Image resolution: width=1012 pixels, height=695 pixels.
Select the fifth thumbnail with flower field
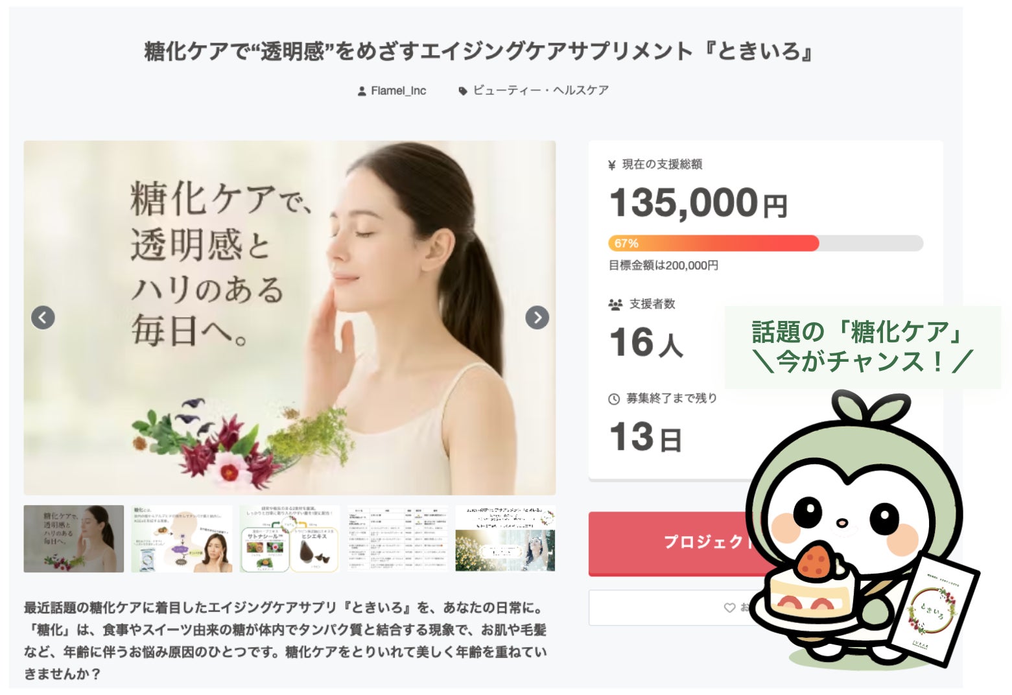506,539
